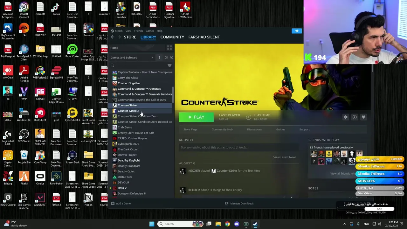Click the green PLAY button
Image resolution: width=407 pixels, height=229 pixels.
[x=196, y=117]
